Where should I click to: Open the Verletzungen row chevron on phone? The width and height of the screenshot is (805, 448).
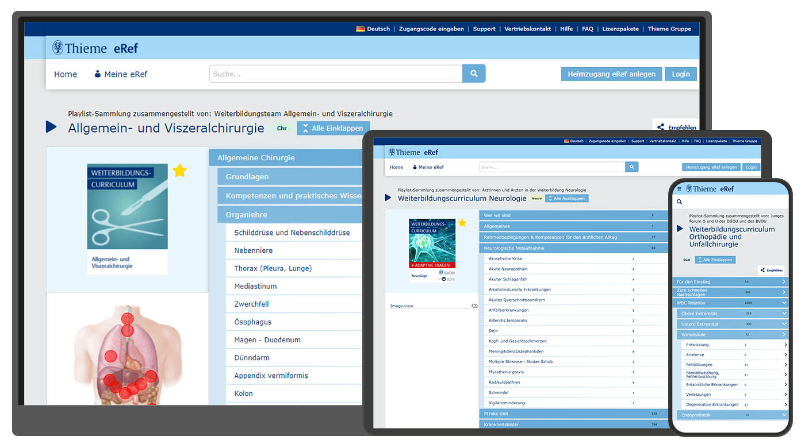tap(785, 395)
